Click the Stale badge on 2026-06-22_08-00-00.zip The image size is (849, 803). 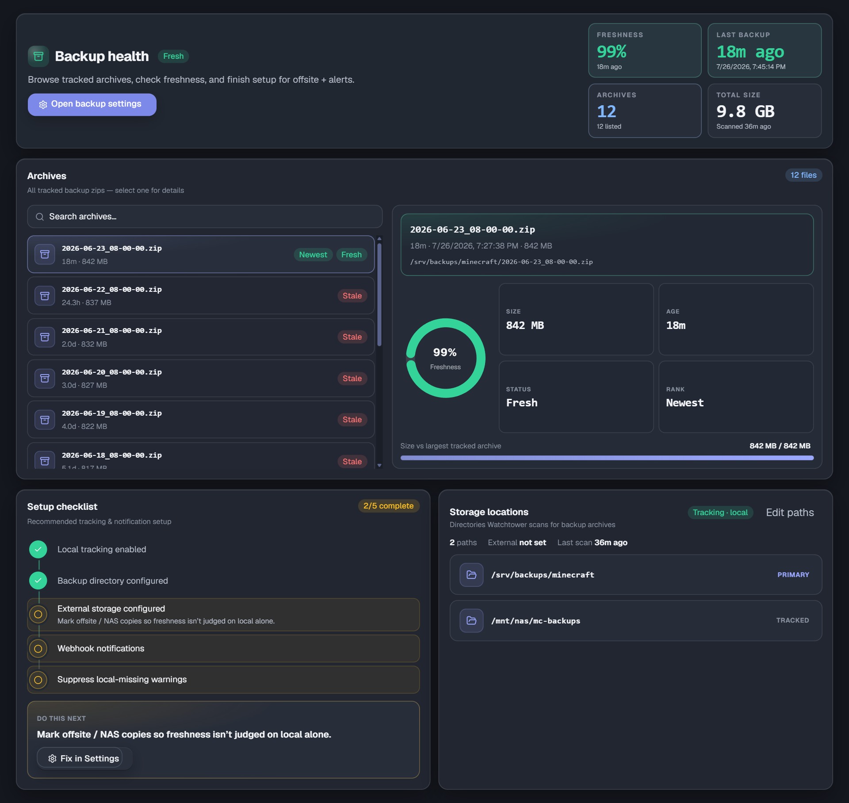pyautogui.click(x=352, y=296)
